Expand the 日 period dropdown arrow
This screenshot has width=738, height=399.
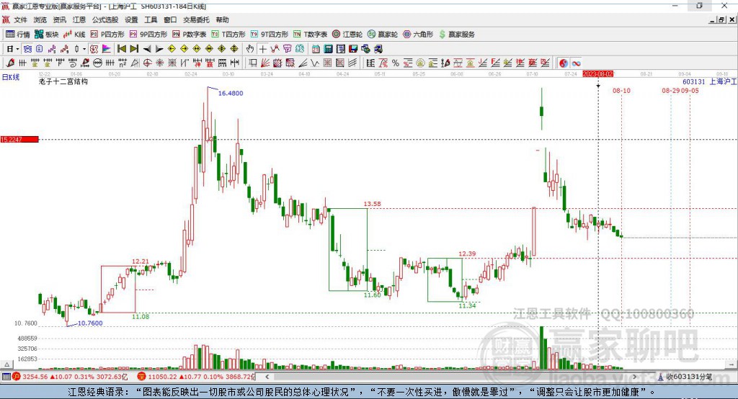click(x=17, y=49)
